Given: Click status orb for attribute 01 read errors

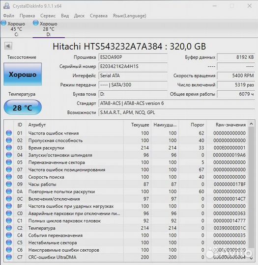Looking at the screenshot, I should click(x=9, y=133).
